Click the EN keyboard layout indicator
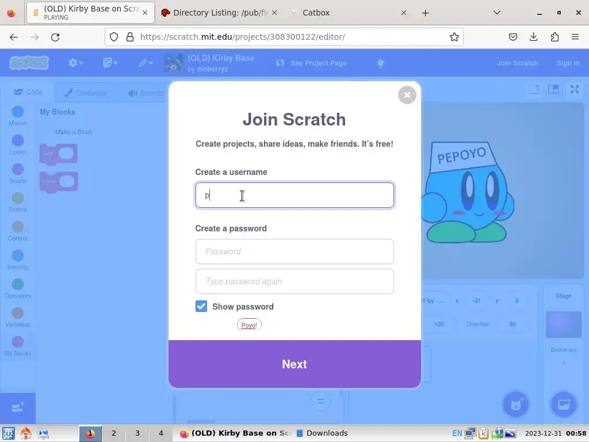Image resolution: width=589 pixels, height=442 pixels. pyautogui.click(x=457, y=433)
